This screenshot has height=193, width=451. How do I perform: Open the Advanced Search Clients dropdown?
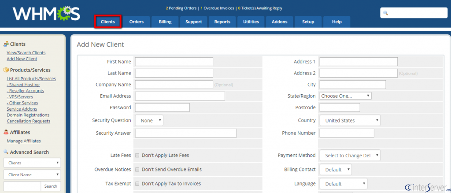point(32,163)
